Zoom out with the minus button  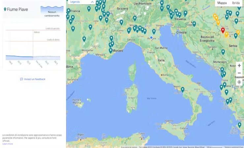click(x=239, y=73)
